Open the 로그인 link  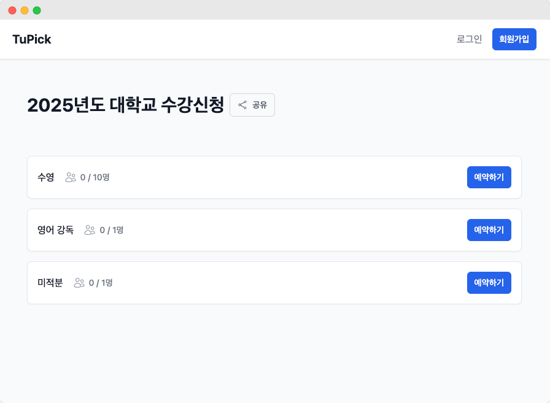click(469, 39)
